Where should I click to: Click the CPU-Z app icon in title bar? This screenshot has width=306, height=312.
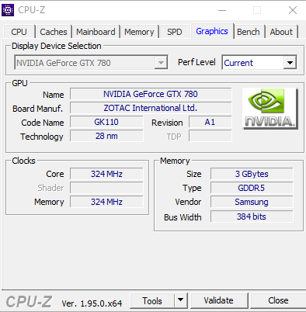coord(8,10)
